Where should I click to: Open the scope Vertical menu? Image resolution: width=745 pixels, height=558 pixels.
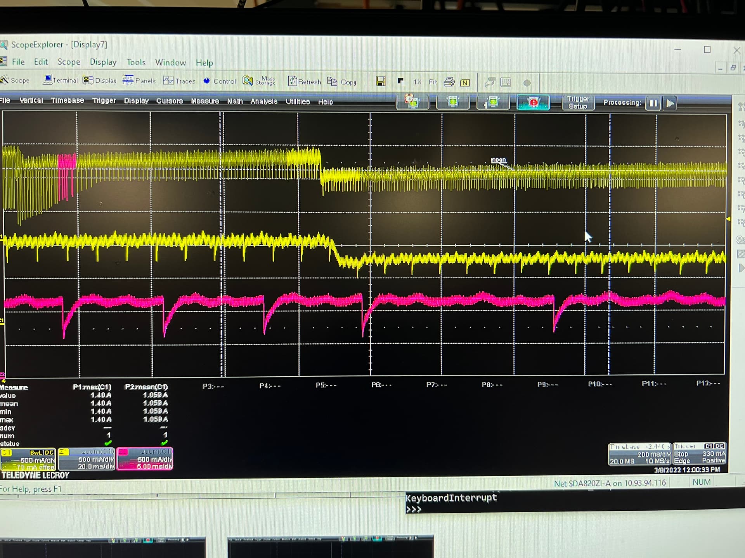pyautogui.click(x=31, y=100)
